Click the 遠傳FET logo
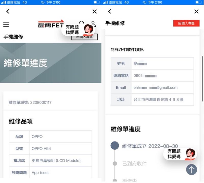Image resolution: width=204 pixels, height=183 pixels. coord(51,24)
